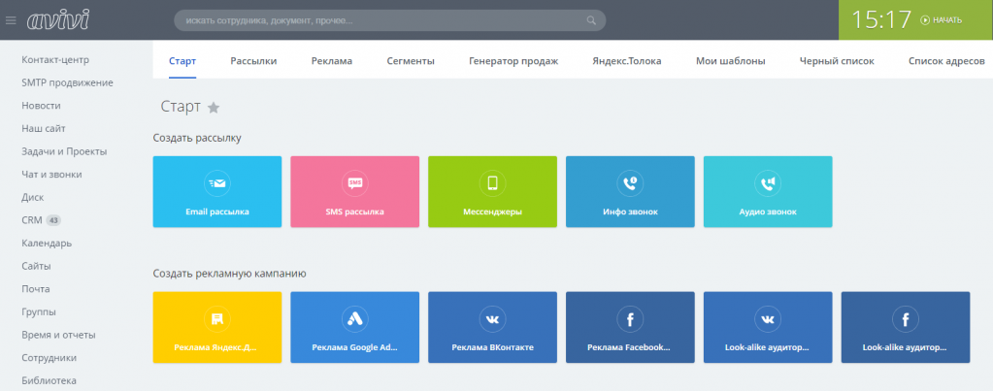This screenshot has width=993, height=391.
Task: Open Группы in sidebar
Action: coord(39,311)
